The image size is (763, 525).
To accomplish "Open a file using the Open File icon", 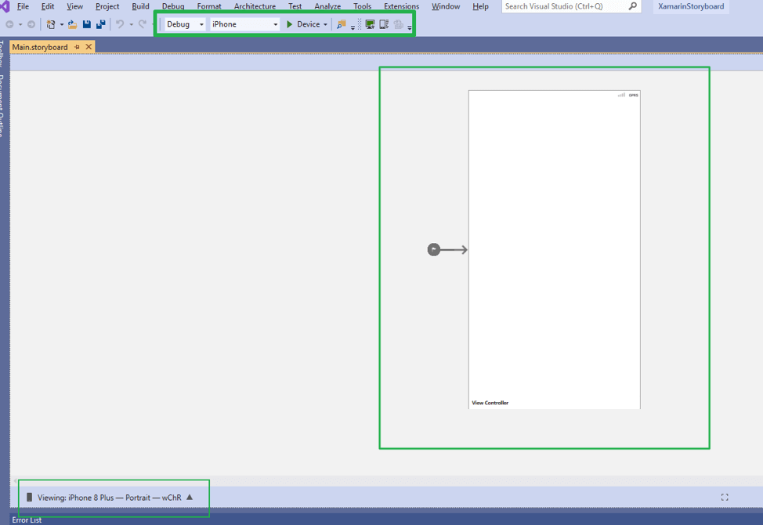I will coord(71,24).
